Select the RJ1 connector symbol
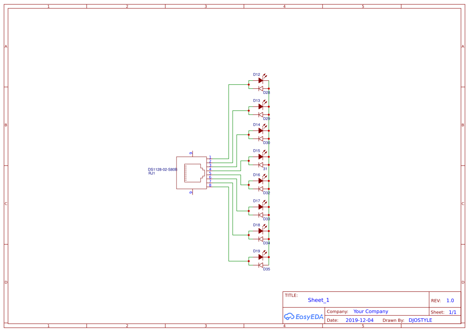The height and width of the screenshot is (332, 469). coord(191,173)
